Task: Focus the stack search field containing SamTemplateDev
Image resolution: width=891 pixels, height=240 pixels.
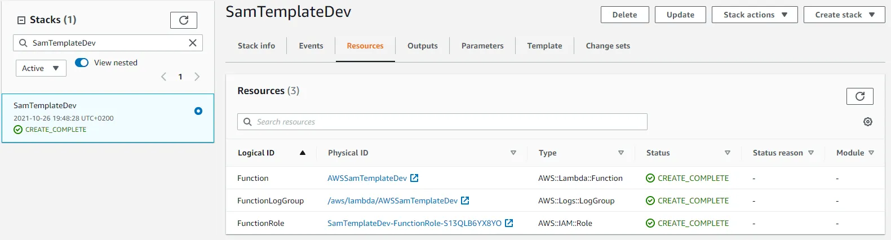Action: pos(108,43)
